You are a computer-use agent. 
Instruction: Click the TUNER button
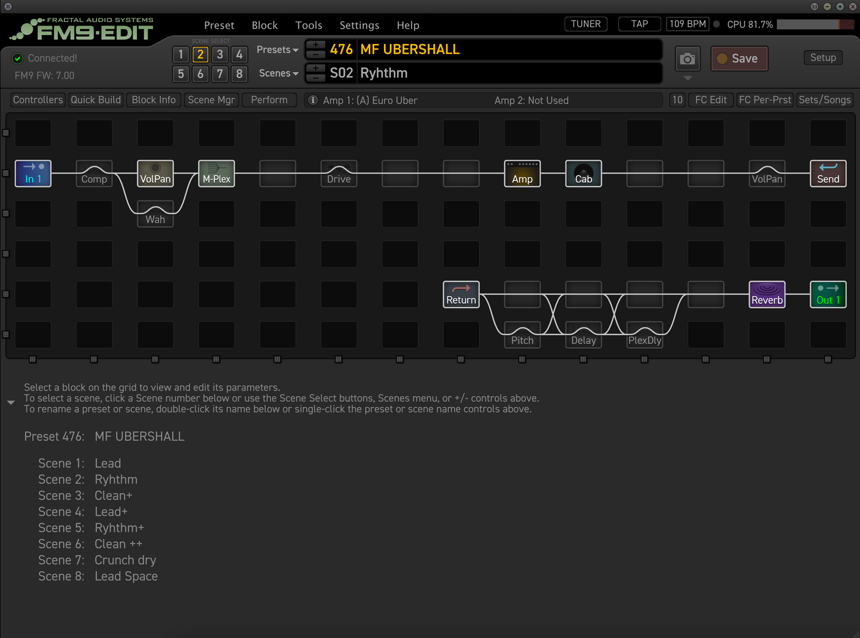pyautogui.click(x=586, y=24)
